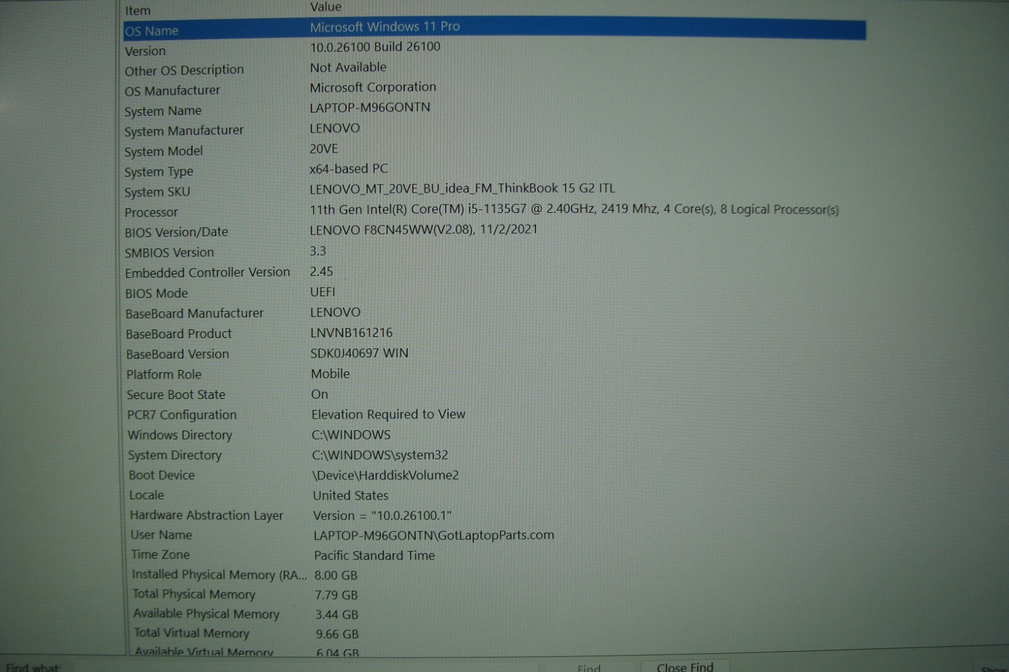The image size is (1009, 672).
Task: Click the LAPTOP-M96GONTN system name value
Action: [x=370, y=107]
